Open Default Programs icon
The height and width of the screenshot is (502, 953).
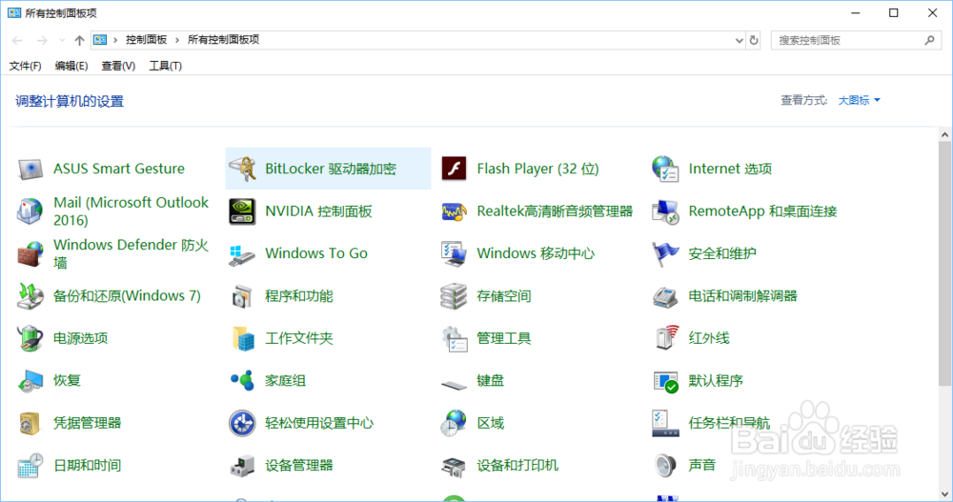click(x=665, y=381)
